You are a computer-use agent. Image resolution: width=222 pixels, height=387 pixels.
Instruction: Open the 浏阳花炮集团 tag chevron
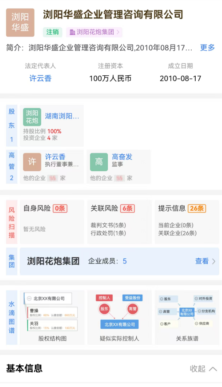click(118, 32)
